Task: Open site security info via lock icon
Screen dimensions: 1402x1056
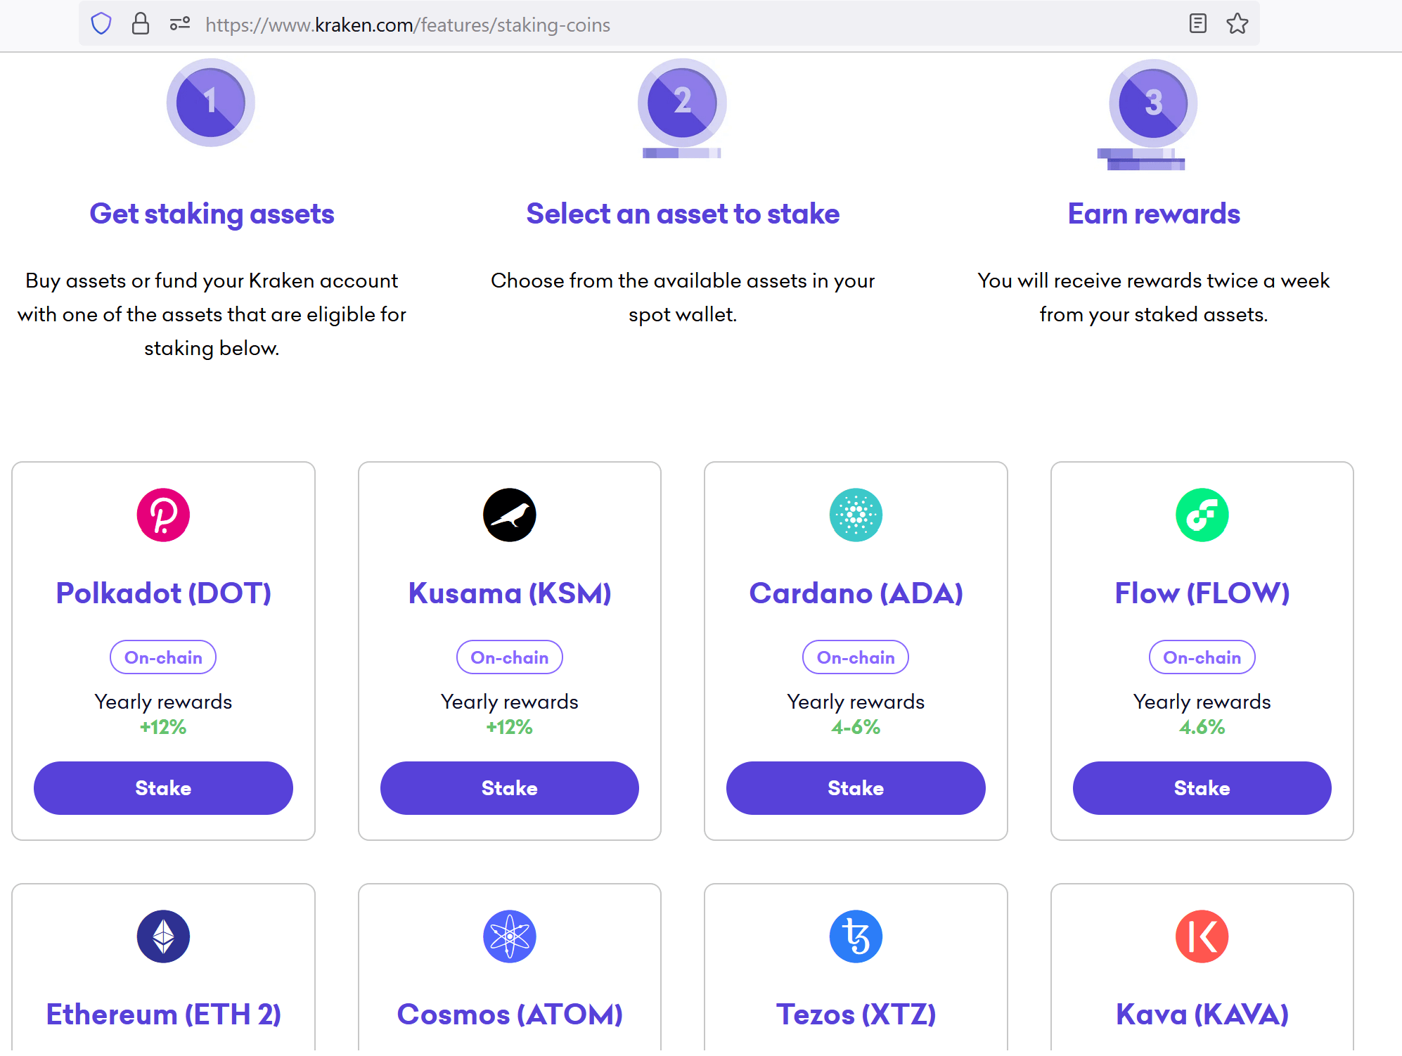Action: tap(141, 24)
